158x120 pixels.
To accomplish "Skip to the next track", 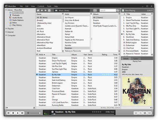I will click(22, 113).
